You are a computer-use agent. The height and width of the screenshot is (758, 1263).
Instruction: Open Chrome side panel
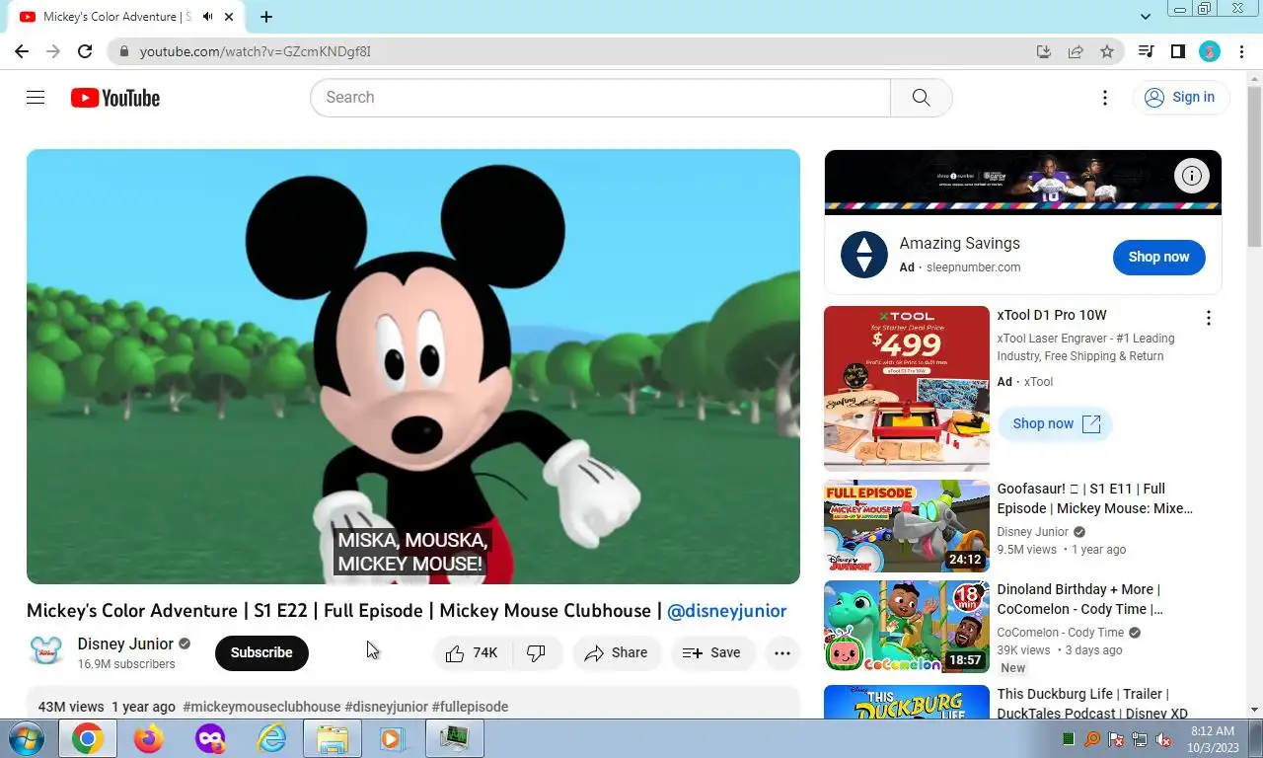click(x=1177, y=51)
